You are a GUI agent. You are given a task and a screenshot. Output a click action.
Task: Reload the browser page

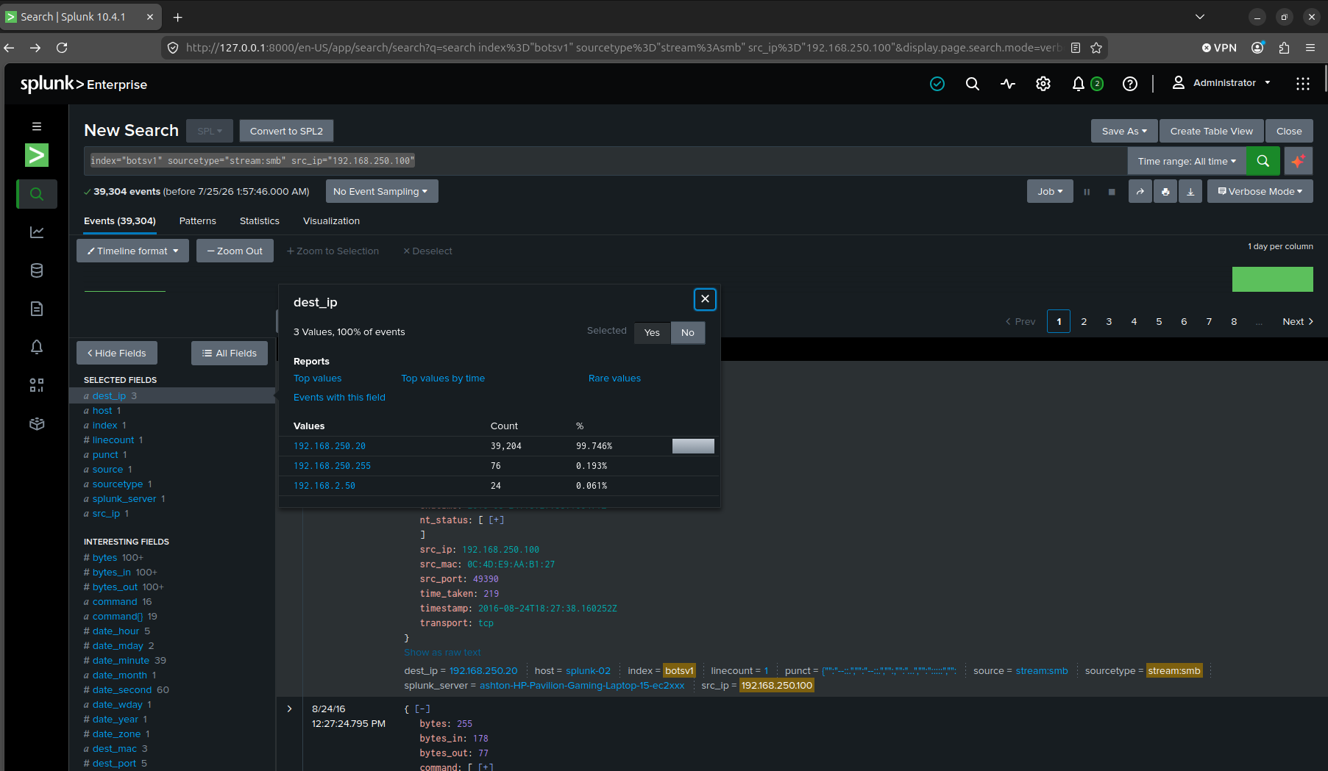point(62,48)
